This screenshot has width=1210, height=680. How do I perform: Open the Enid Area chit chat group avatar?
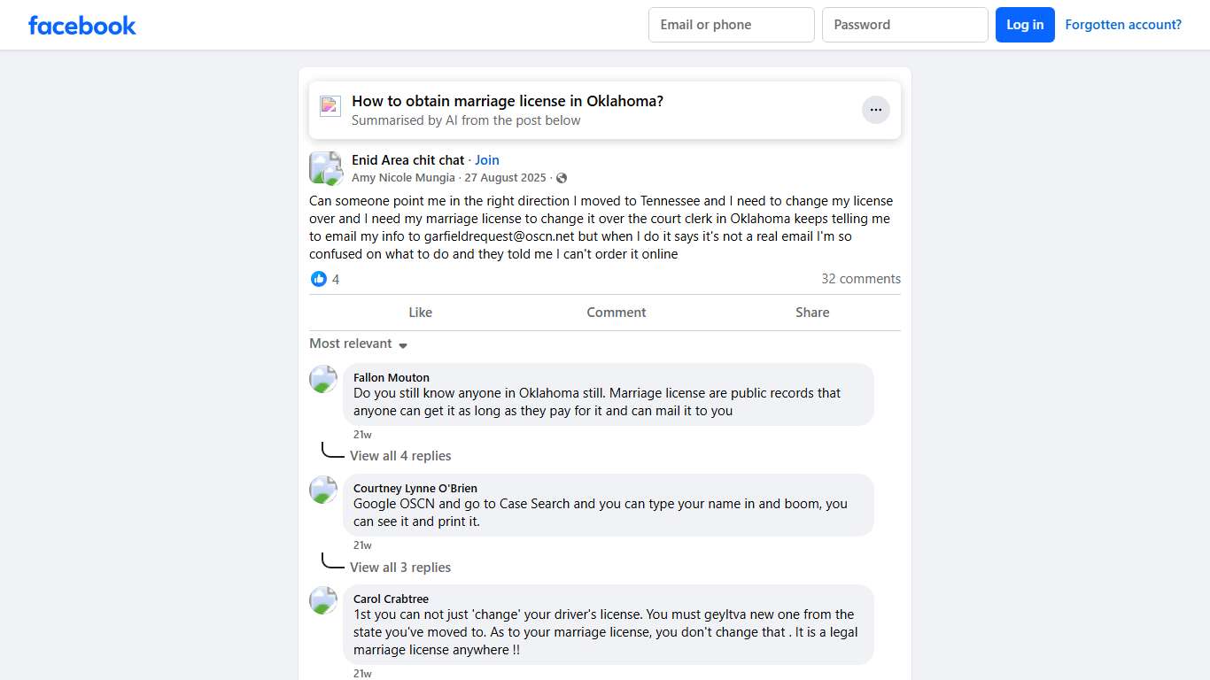(x=325, y=168)
